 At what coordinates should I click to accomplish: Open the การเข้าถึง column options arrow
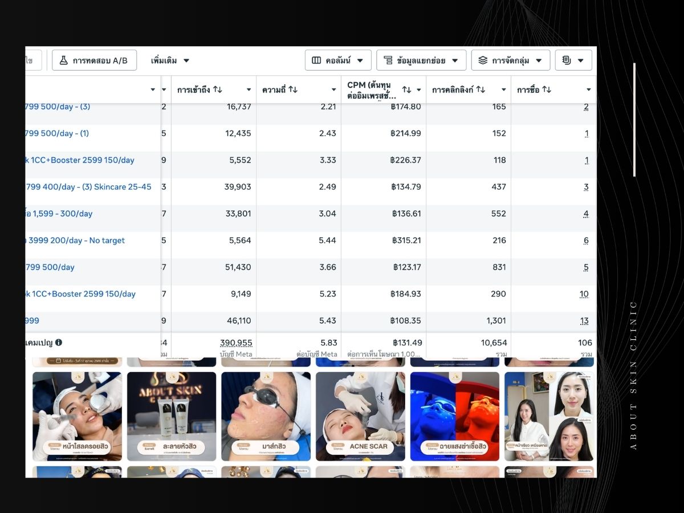(x=249, y=90)
